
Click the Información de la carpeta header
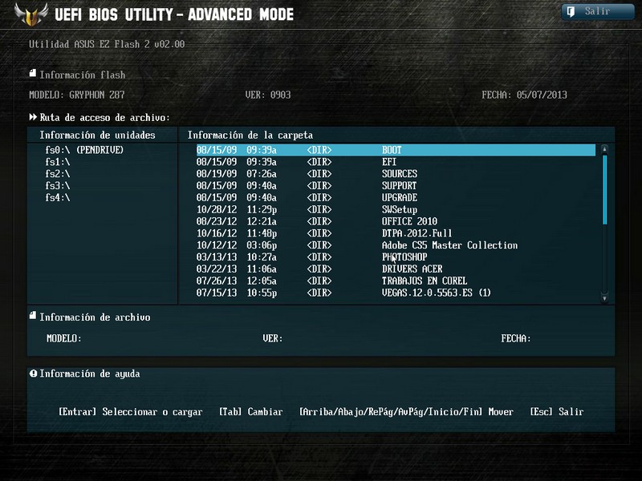point(250,135)
